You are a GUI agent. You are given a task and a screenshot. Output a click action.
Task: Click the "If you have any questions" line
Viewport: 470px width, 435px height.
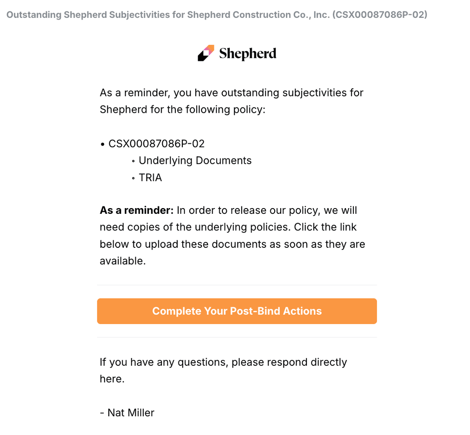pos(223,362)
